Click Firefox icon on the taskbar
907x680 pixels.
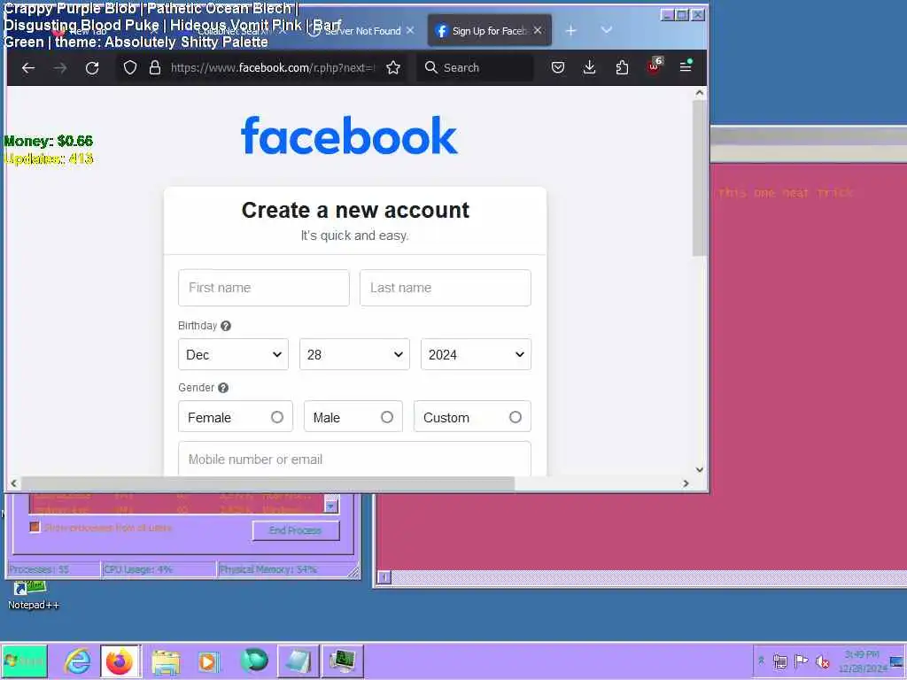pyautogui.click(x=120, y=661)
